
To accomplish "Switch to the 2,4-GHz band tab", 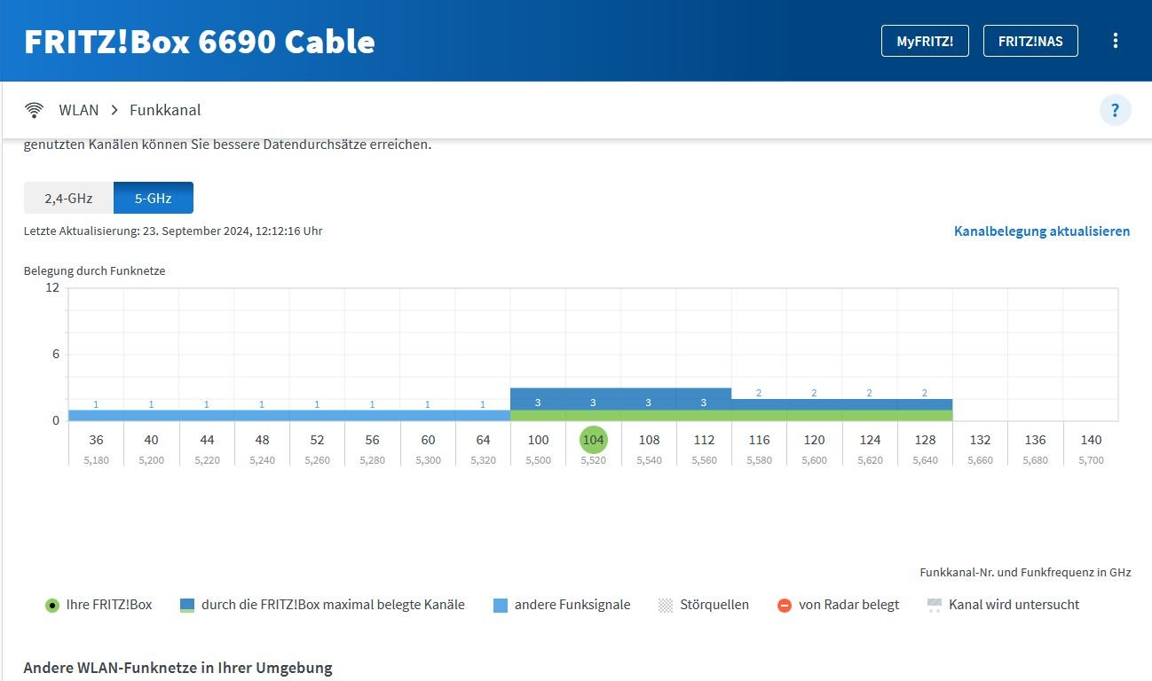I will coord(68,198).
